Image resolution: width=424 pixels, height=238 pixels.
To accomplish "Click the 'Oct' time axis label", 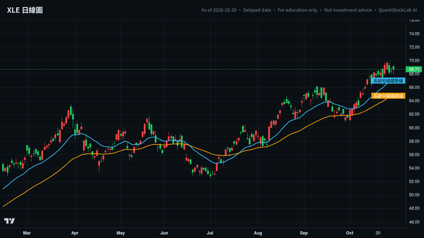I will coord(350,233).
